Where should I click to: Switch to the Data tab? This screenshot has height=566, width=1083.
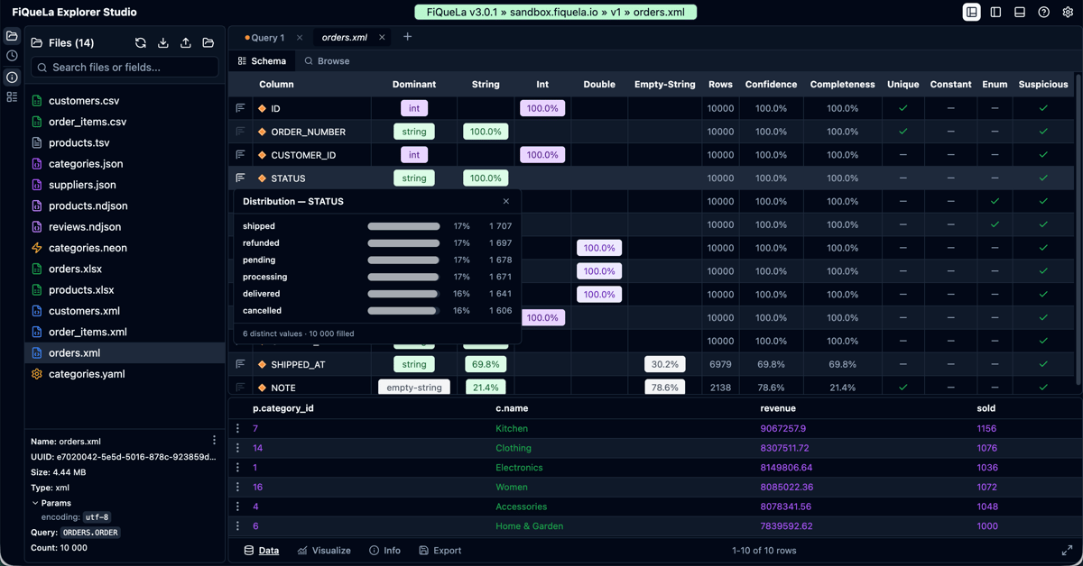click(262, 551)
